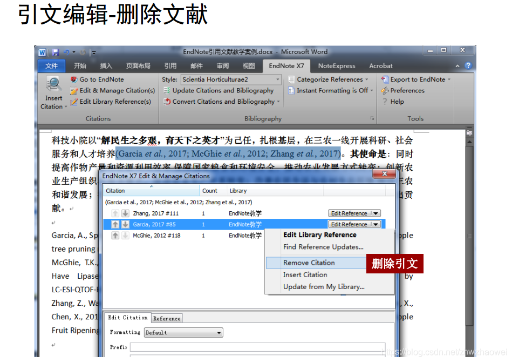Image resolution: width=512 pixels, height=362 pixels.
Task: Collapse the ribbon with caret icon
Action: (458, 66)
